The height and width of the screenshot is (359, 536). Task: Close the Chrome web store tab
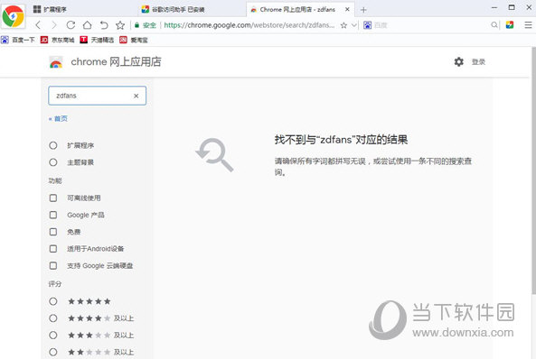(x=347, y=10)
